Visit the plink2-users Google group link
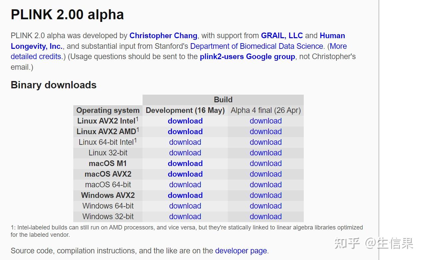424x260 pixels. (247, 57)
